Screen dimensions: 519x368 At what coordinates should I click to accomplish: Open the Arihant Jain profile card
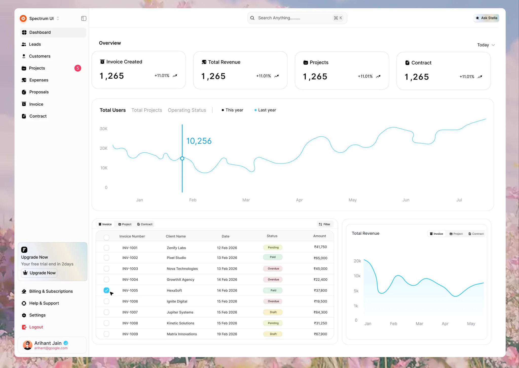click(x=52, y=345)
